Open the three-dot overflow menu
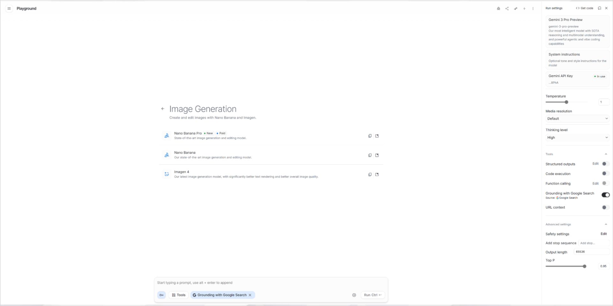The width and height of the screenshot is (613, 306). pos(533,9)
